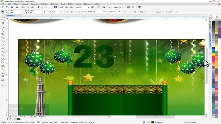Open the Table menu
Screen dimensions: 221x124
[x=70, y=4]
